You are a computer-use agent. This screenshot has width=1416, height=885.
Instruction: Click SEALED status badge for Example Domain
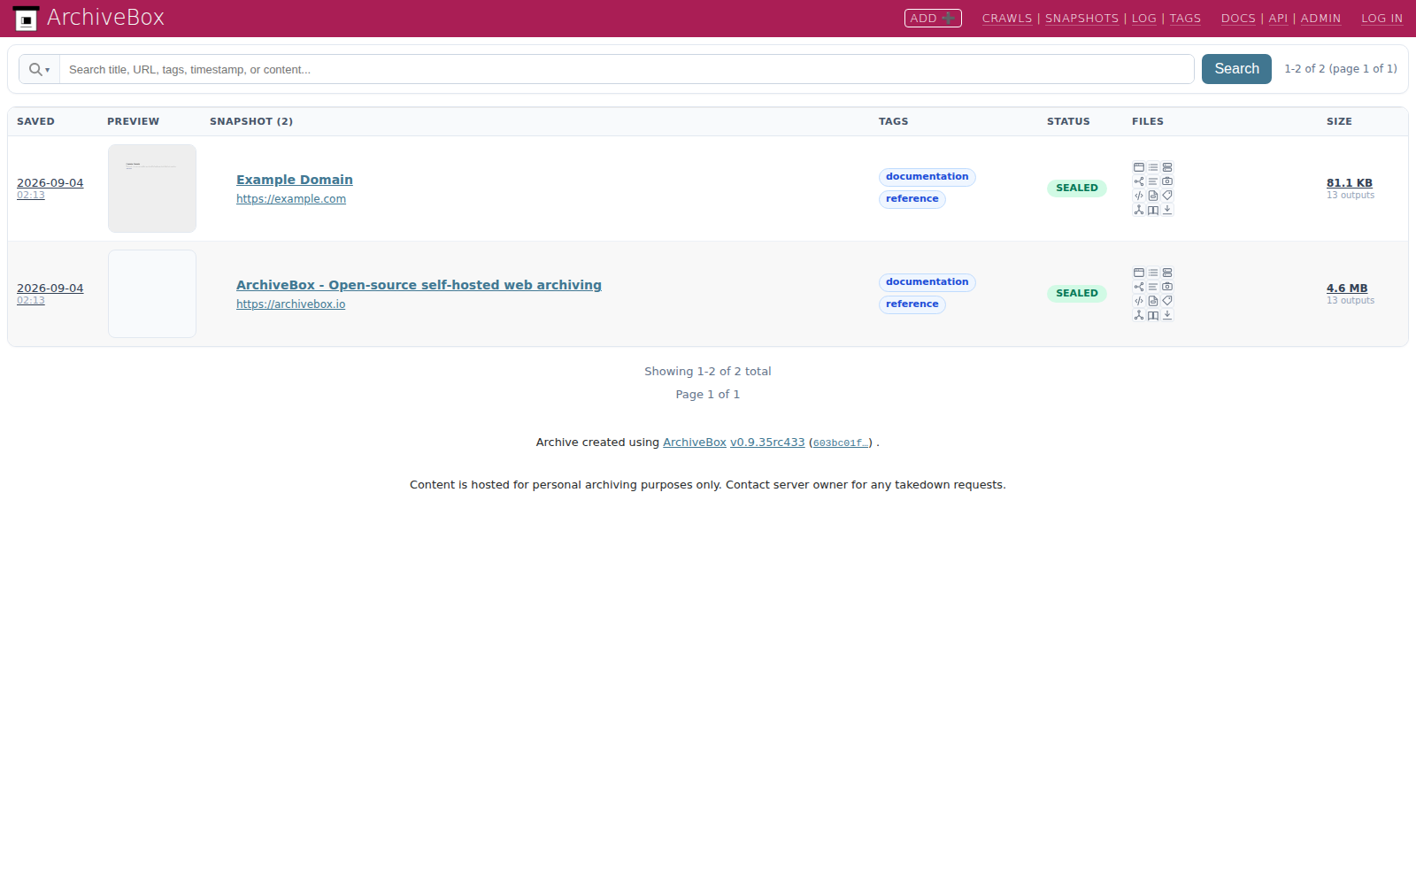click(1077, 189)
